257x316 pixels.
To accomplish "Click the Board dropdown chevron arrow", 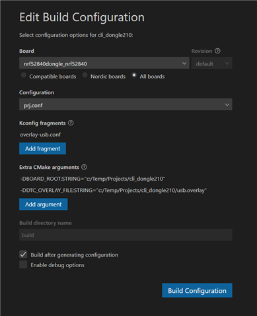I will click(x=184, y=63).
